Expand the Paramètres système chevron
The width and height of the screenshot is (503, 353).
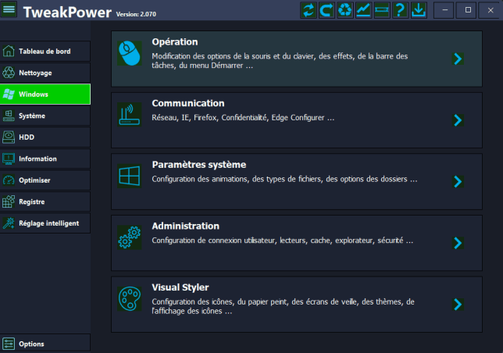(458, 181)
